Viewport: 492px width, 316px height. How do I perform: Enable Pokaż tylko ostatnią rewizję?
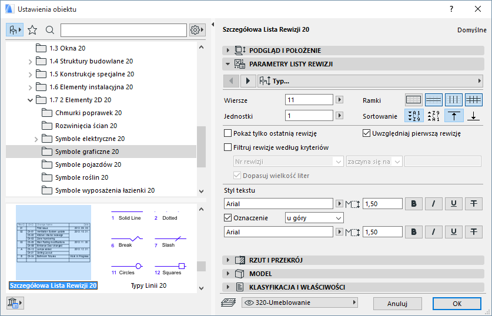tap(228, 133)
